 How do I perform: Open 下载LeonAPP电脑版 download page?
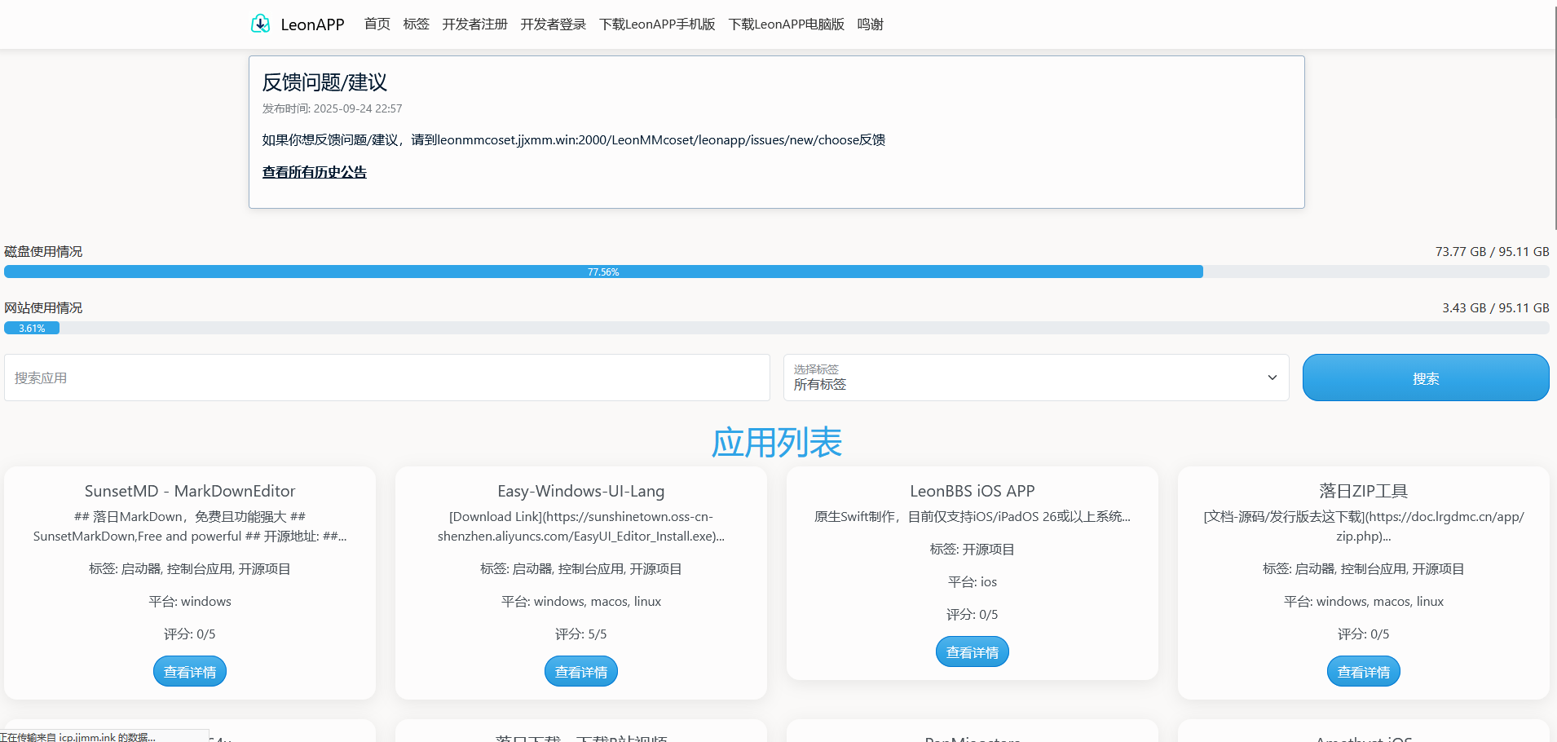click(785, 24)
